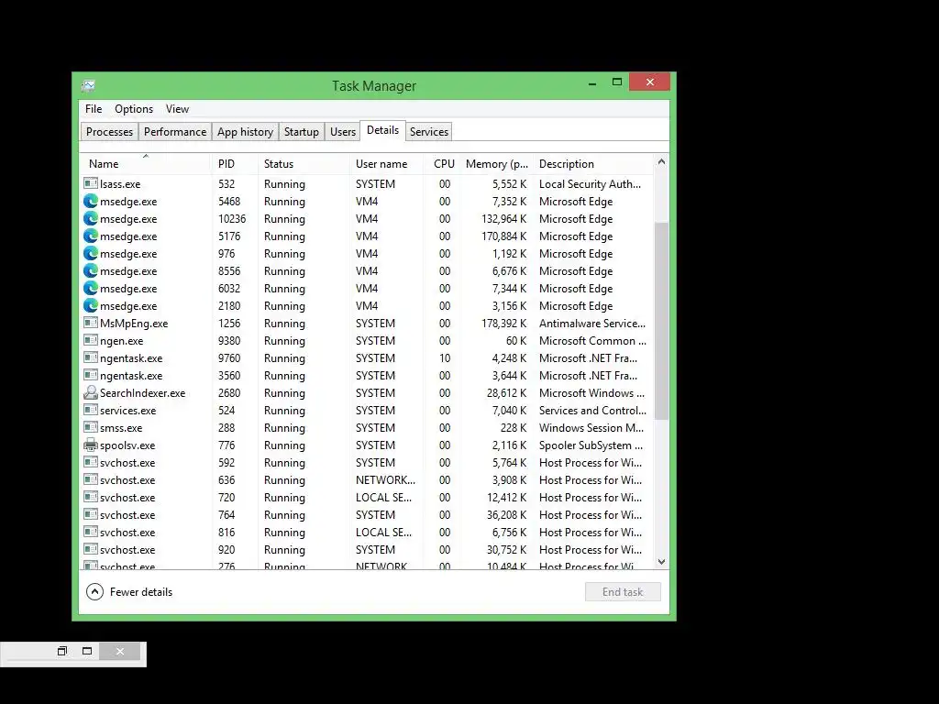Click the ngen.exe process icon
Viewport: 939px width, 704px height.
pyautogui.click(x=91, y=340)
